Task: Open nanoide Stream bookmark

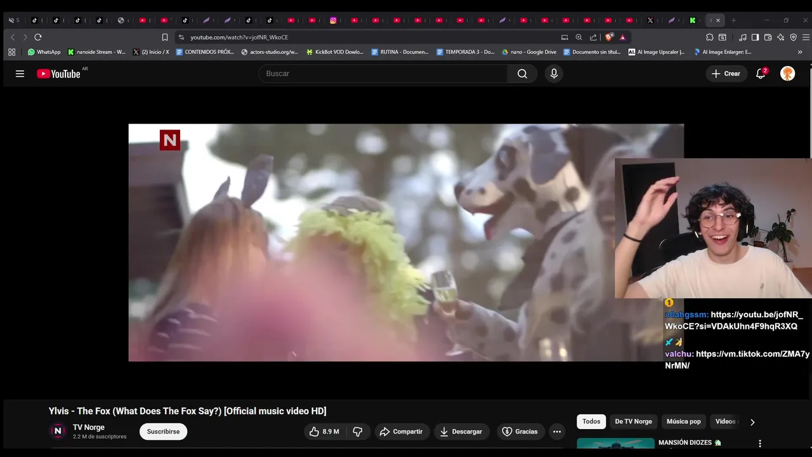Action: [96, 52]
